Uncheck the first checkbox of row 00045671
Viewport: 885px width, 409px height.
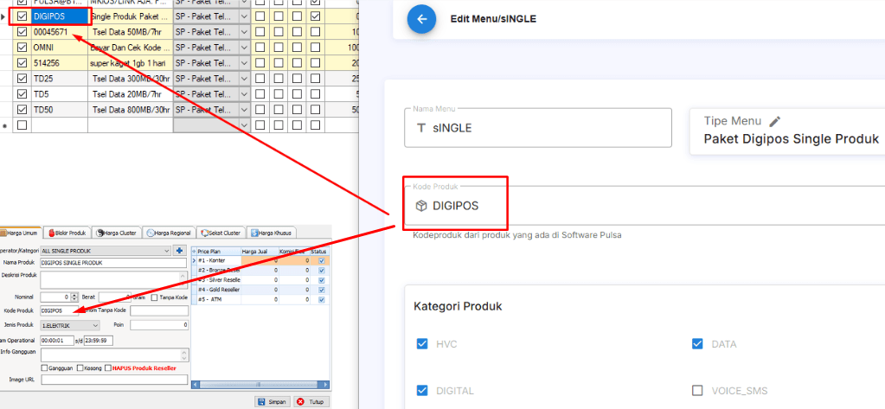coord(22,33)
